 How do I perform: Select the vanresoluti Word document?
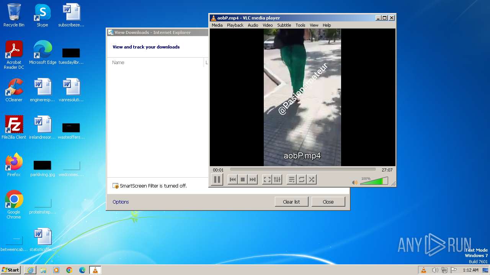click(71, 90)
